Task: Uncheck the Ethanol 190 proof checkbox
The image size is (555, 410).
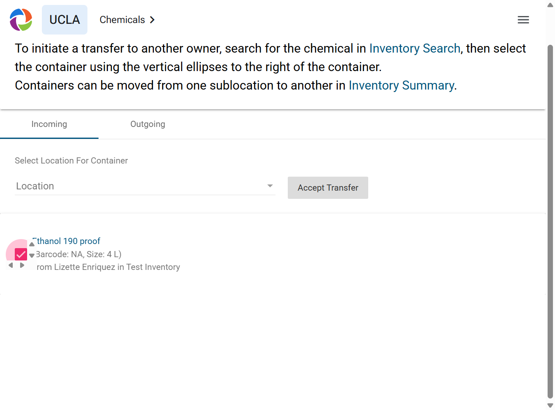Action: [x=21, y=254]
